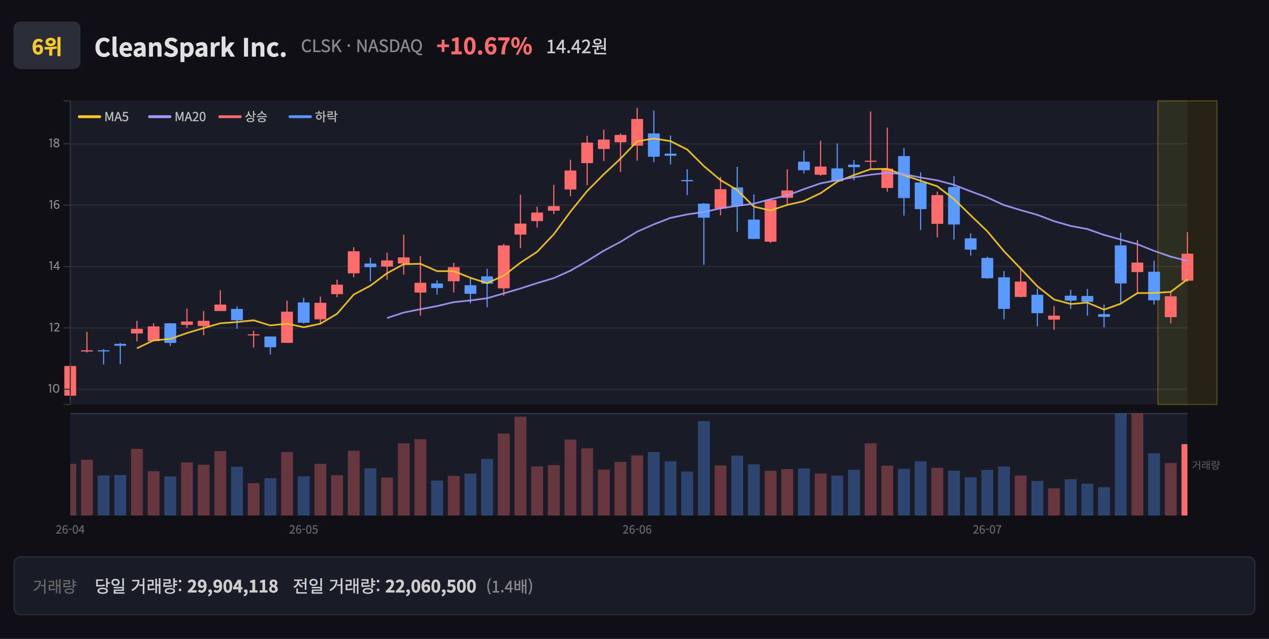Toggle the MA5 legend entry
This screenshot has height=639, width=1269.
(x=103, y=117)
